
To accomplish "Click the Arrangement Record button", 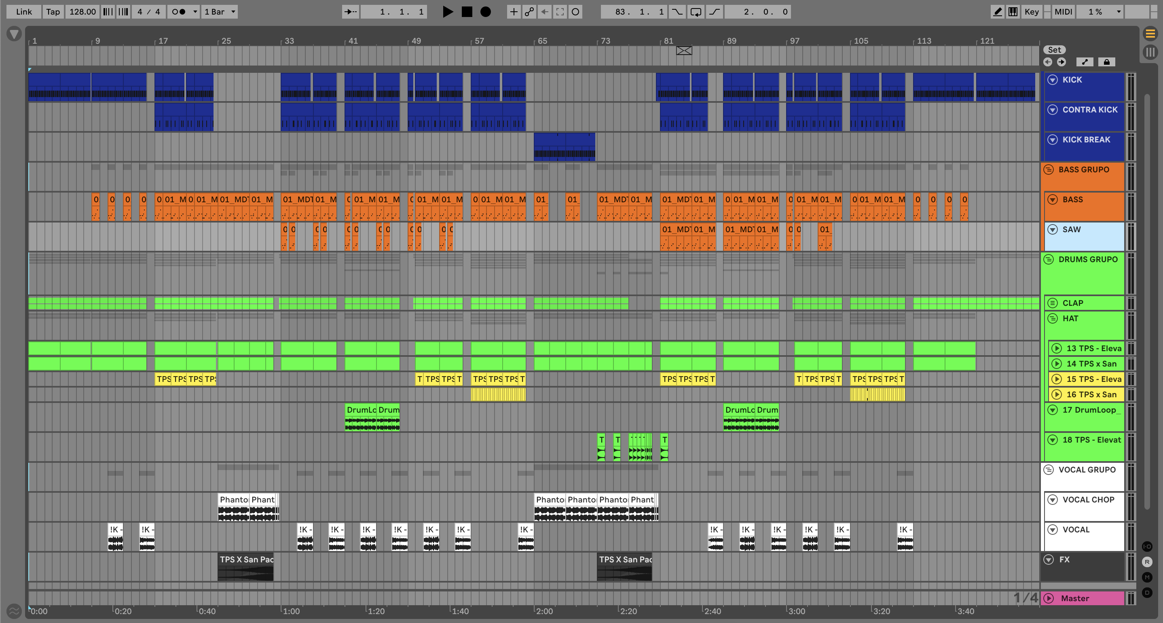I will click(485, 12).
